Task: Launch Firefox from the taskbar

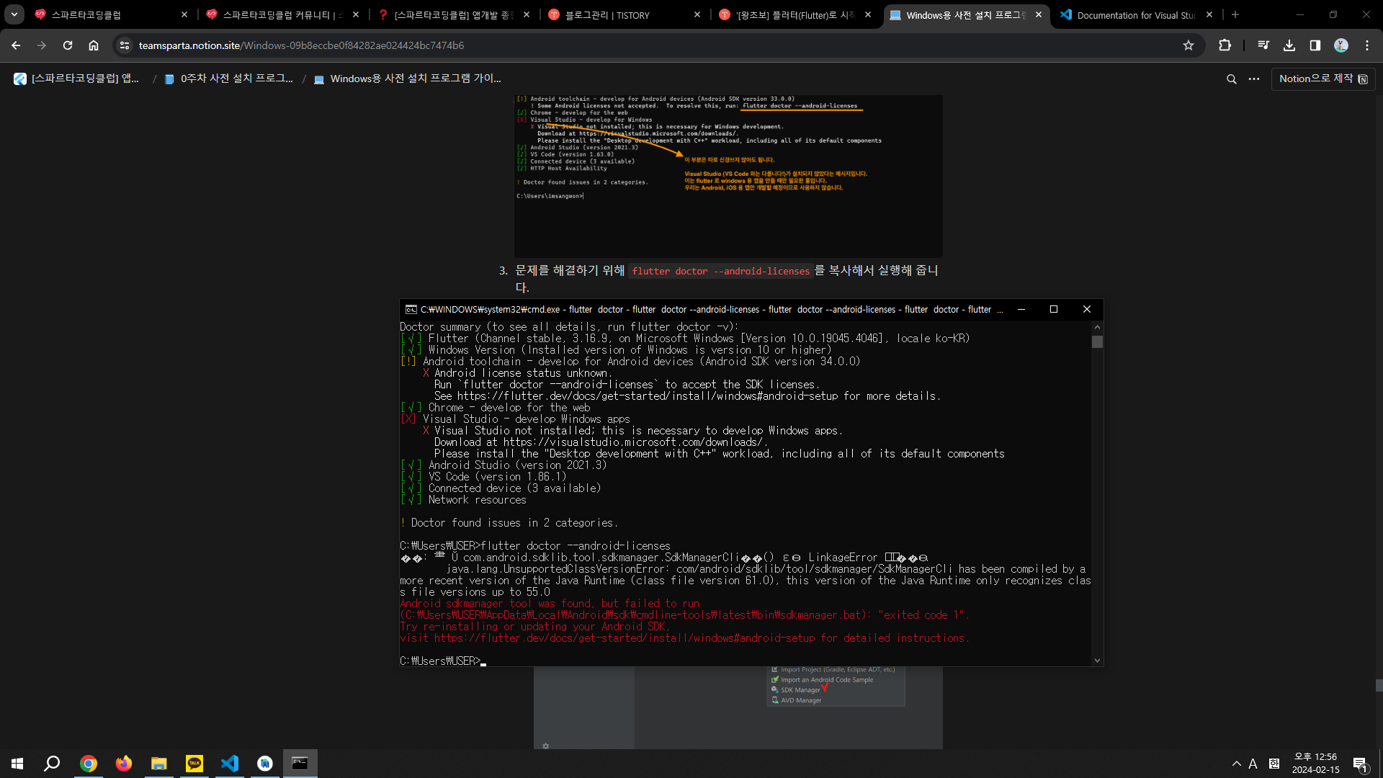Action: (x=124, y=764)
